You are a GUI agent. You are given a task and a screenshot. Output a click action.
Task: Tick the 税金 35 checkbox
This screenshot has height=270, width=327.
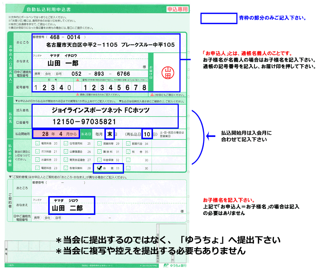click(x=128, y=151)
